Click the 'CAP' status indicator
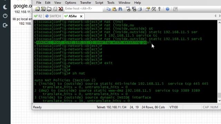Viewport: 221px width, 124px height. [206, 107]
